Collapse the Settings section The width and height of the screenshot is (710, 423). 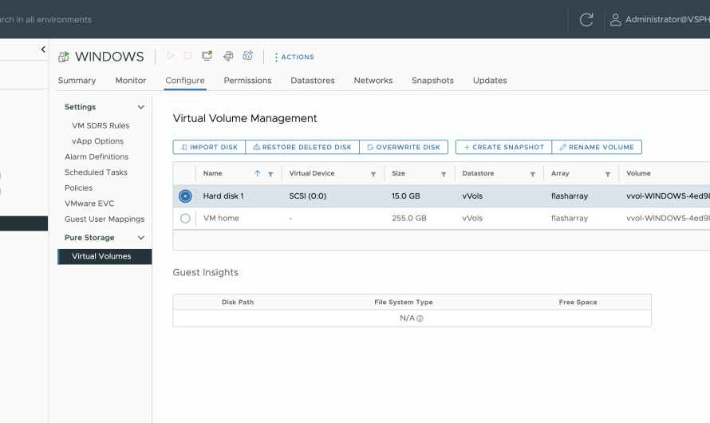coord(141,107)
